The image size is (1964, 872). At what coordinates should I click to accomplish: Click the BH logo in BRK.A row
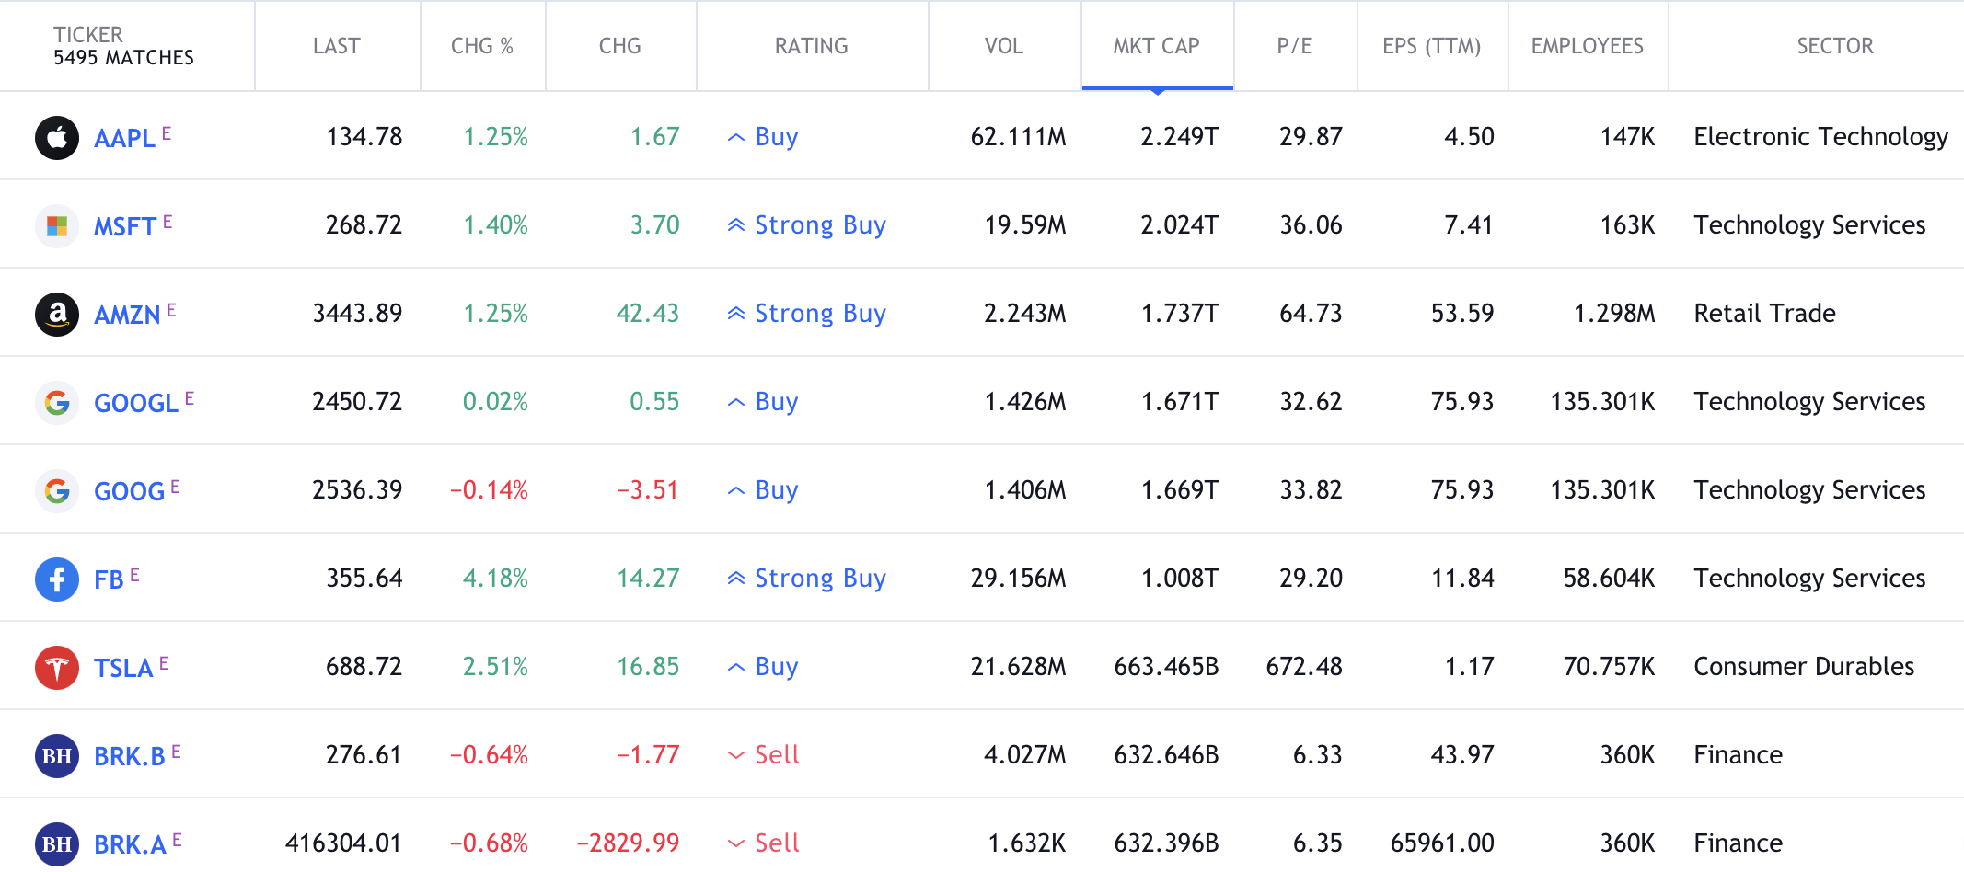(57, 844)
